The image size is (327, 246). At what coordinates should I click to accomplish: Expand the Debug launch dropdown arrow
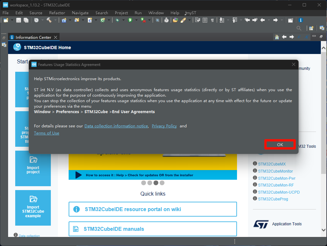tap(123, 20)
